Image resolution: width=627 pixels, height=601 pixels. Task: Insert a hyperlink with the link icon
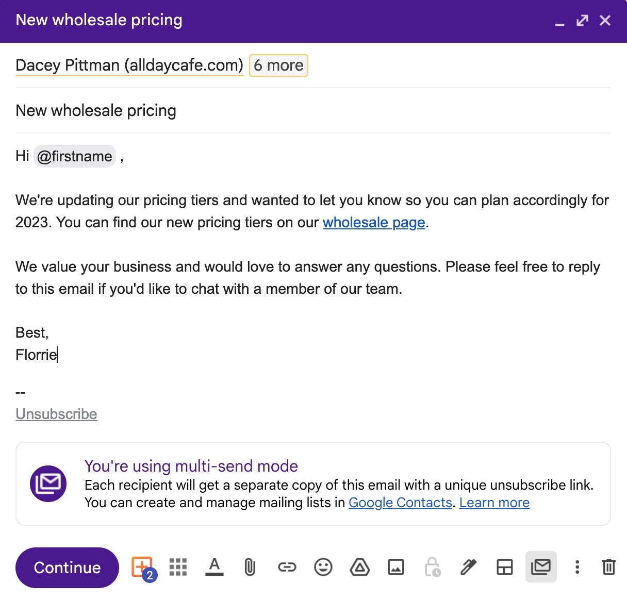click(287, 567)
